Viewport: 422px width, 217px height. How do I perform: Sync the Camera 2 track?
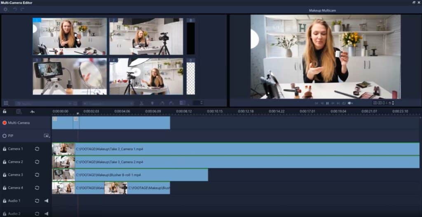(x=37, y=162)
